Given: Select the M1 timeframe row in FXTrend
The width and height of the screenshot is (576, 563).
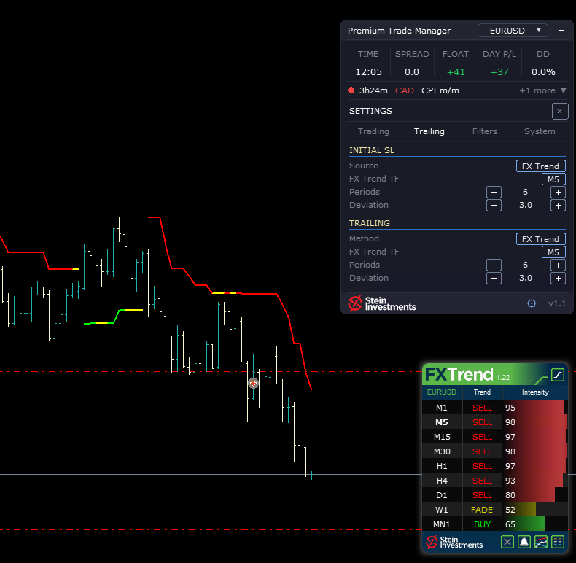Looking at the screenshot, I should (495, 408).
